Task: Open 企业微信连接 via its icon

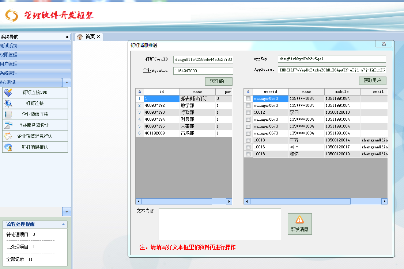Action: (8, 114)
